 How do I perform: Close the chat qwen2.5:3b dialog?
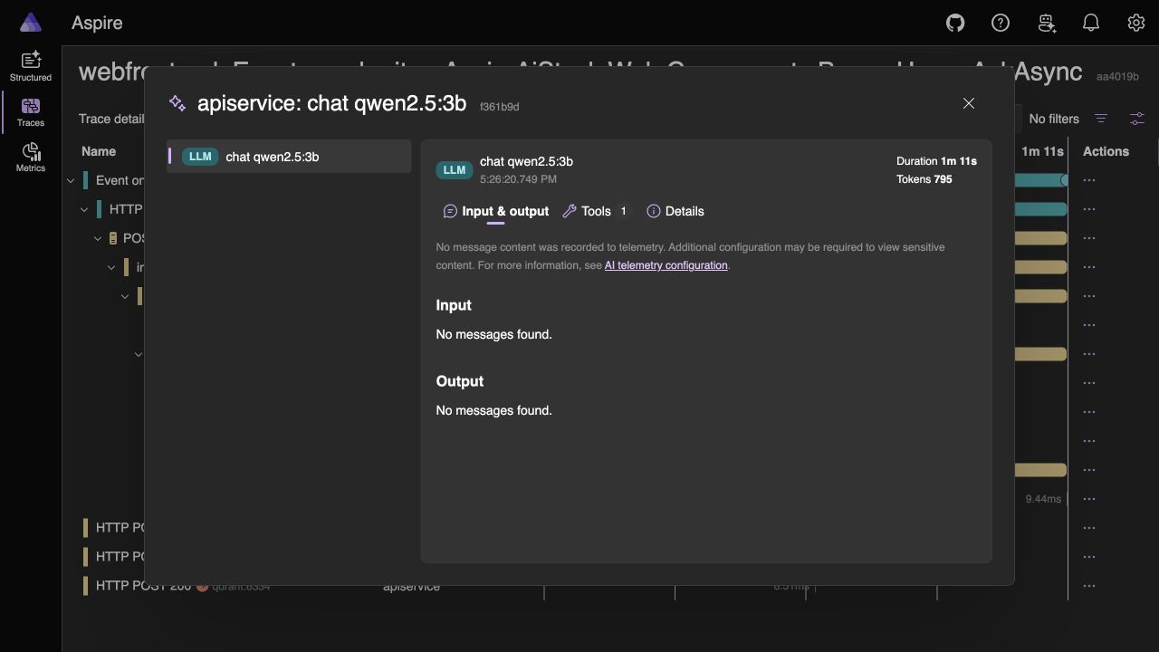pyautogui.click(x=969, y=103)
